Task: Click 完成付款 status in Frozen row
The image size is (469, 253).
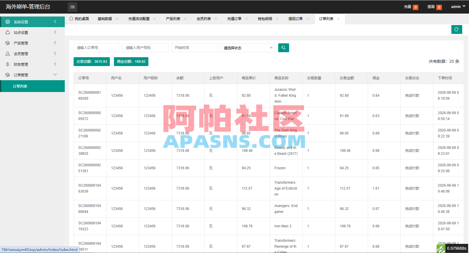Action: pyautogui.click(x=412, y=168)
